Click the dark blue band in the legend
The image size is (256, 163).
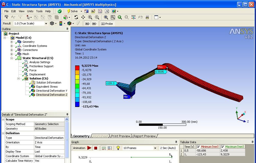[x=77, y=104]
